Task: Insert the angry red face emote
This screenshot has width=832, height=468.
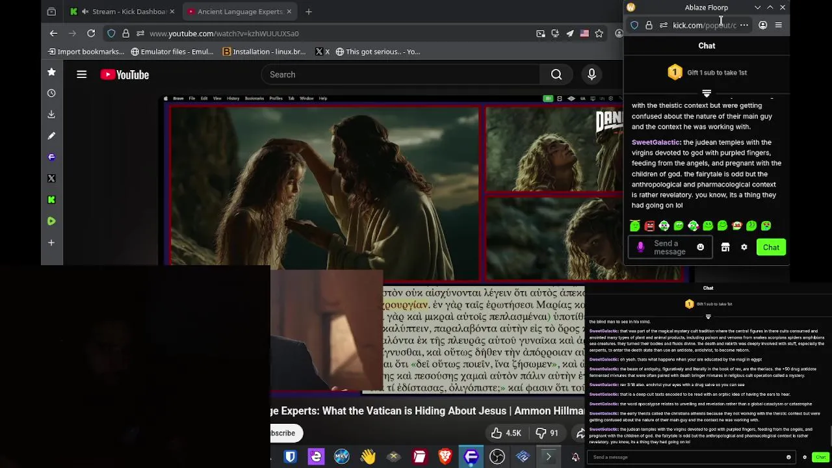Action: point(649,226)
